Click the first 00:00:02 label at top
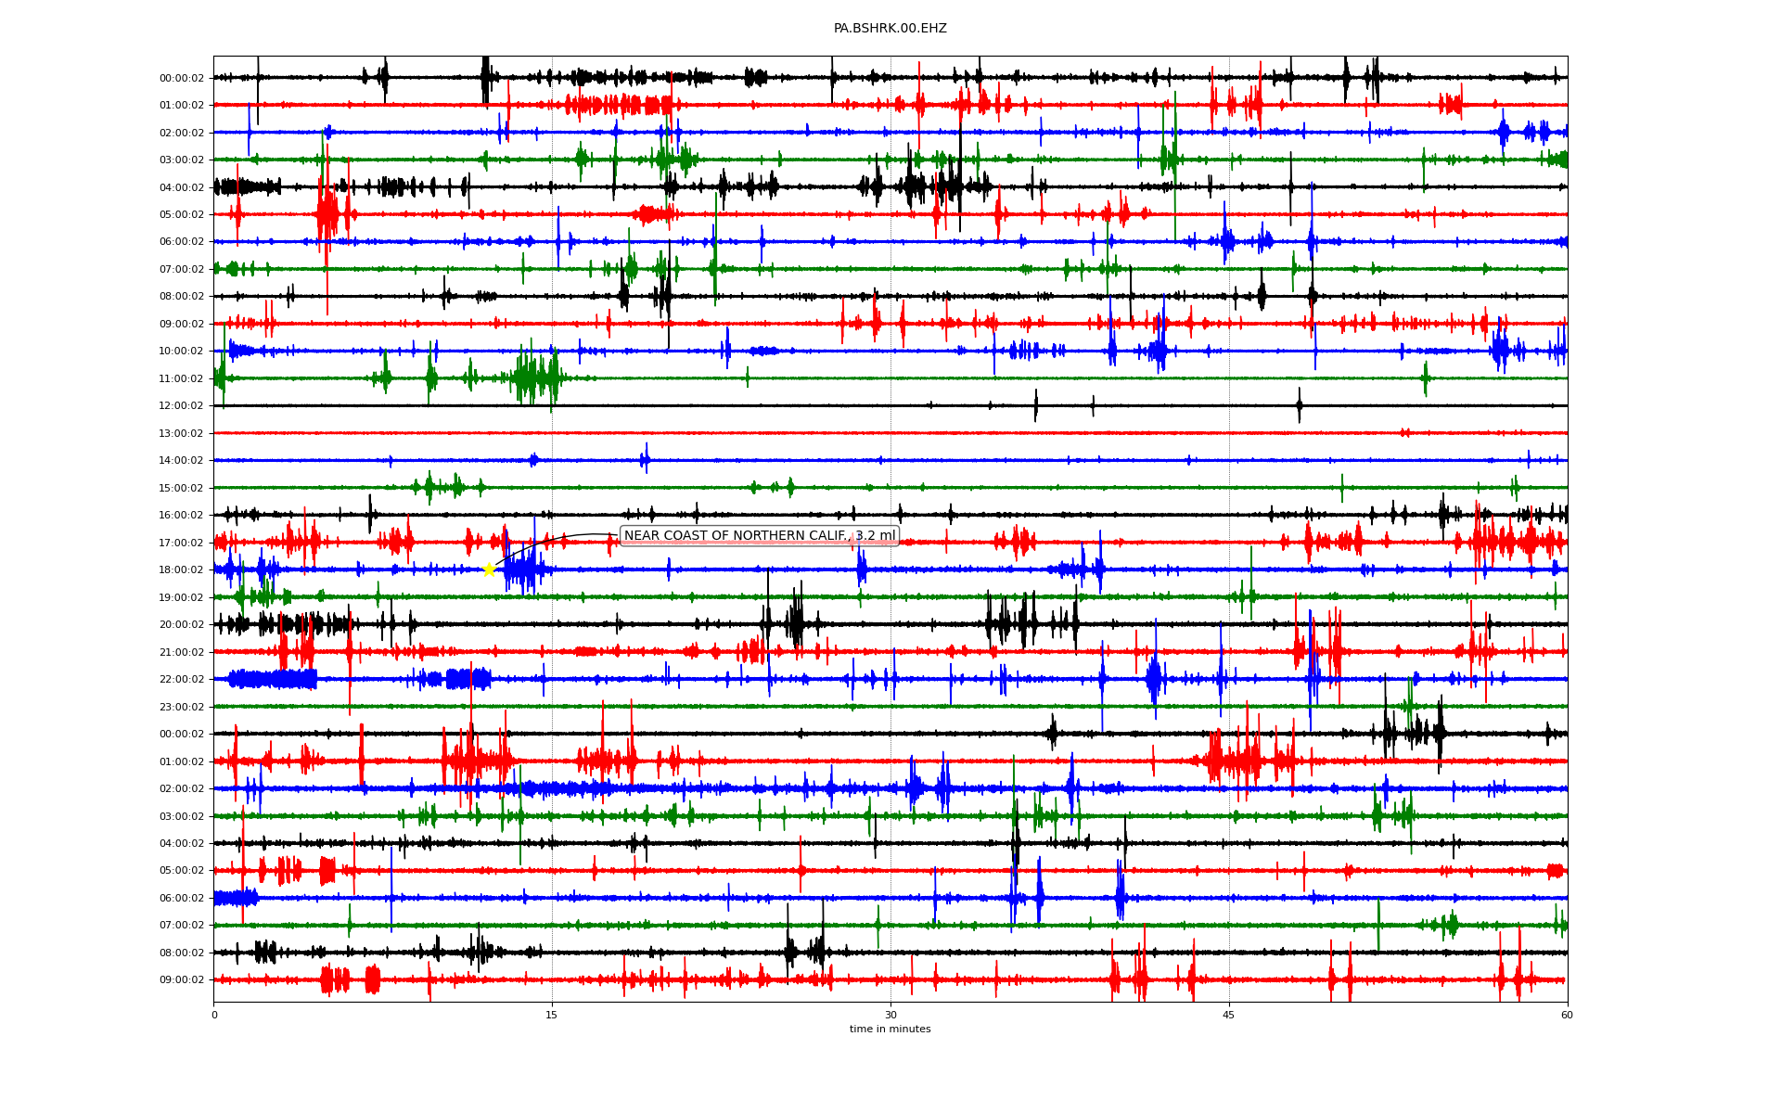 click(x=181, y=79)
